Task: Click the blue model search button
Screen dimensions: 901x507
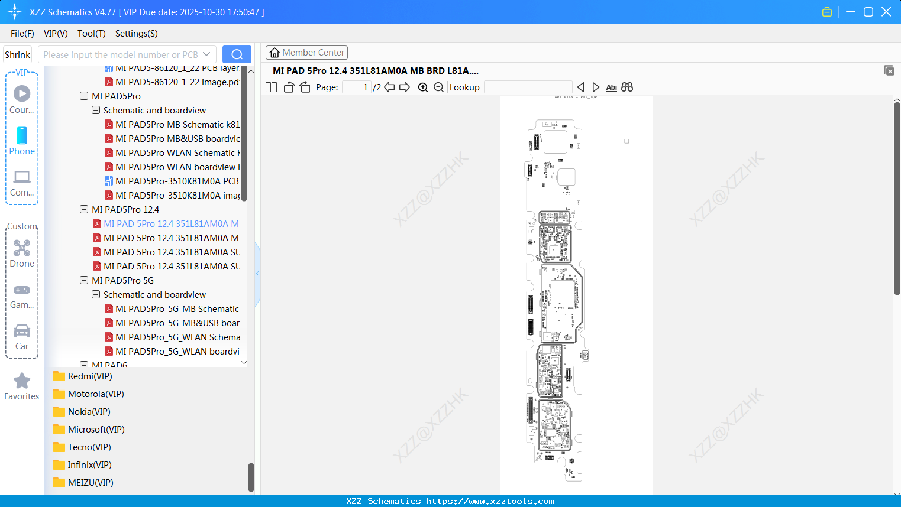Action: click(x=237, y=54)
